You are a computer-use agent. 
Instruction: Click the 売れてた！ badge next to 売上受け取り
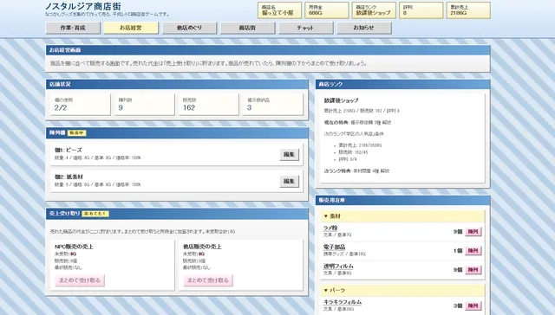pos(95,214)
